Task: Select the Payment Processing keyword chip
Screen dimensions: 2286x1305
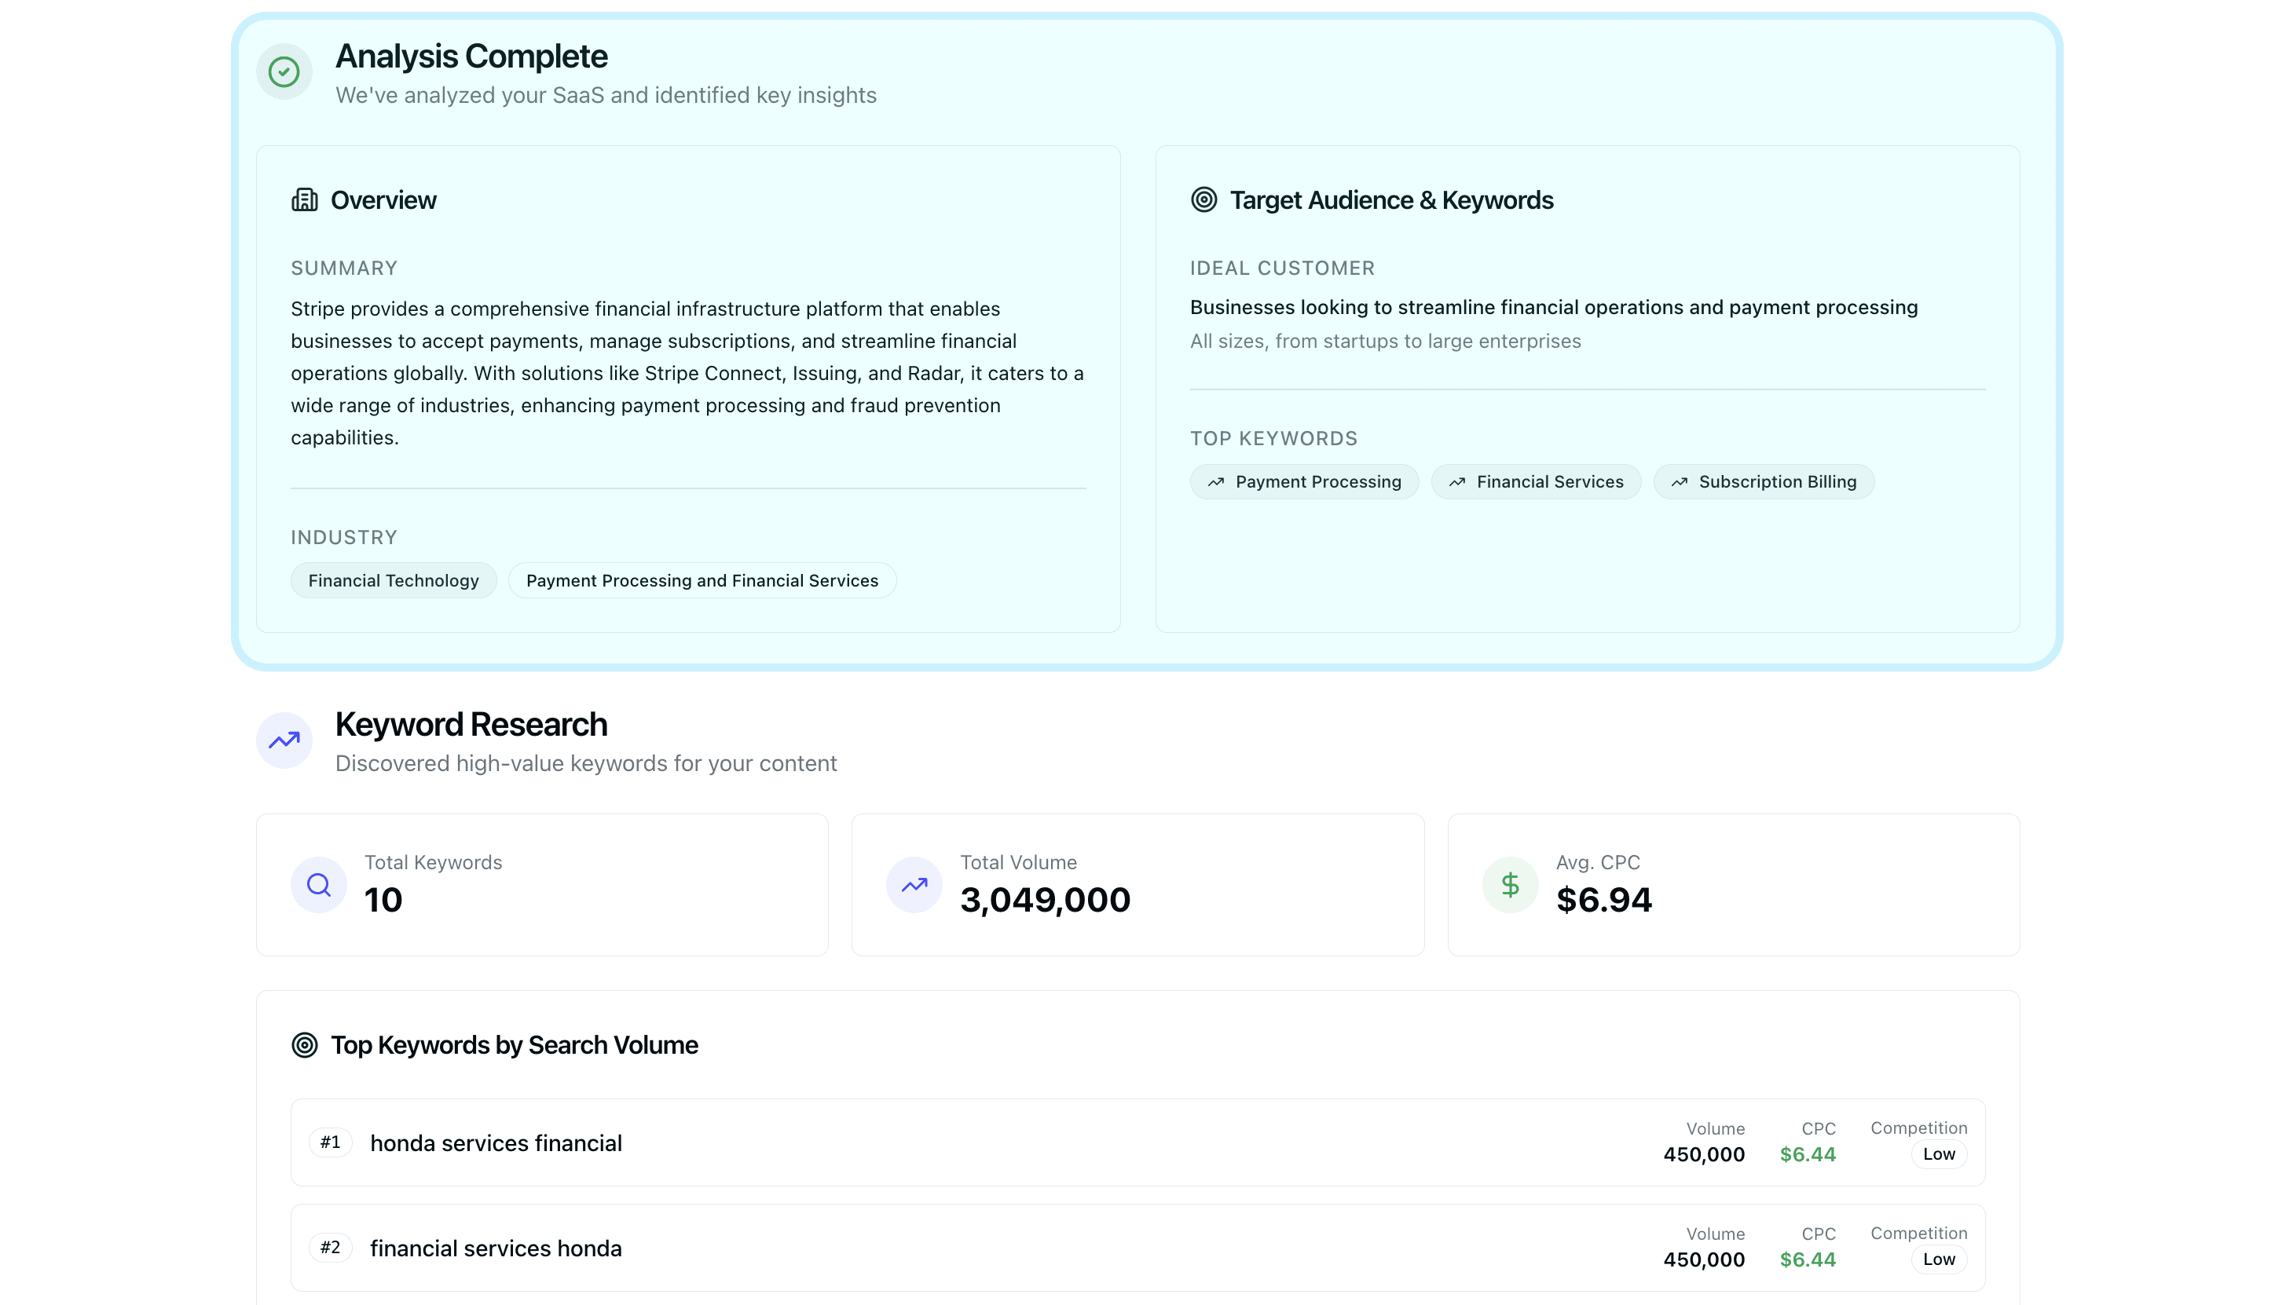Action: [x=1304, y=481]
